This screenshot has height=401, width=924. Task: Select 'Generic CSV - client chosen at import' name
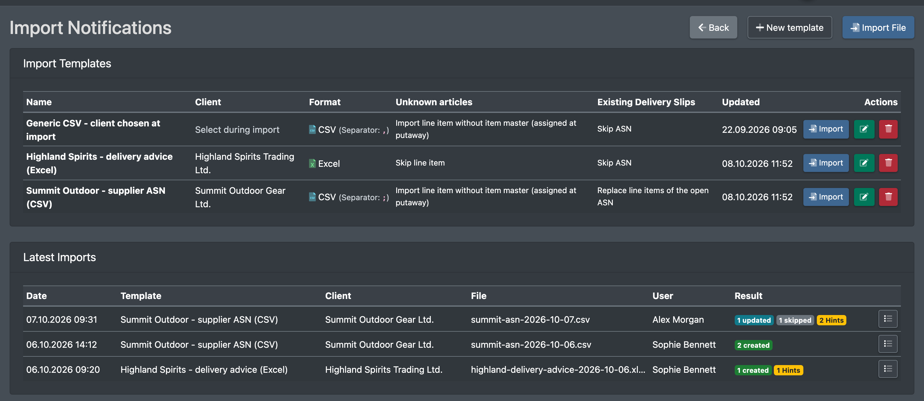tap(93, 130)
